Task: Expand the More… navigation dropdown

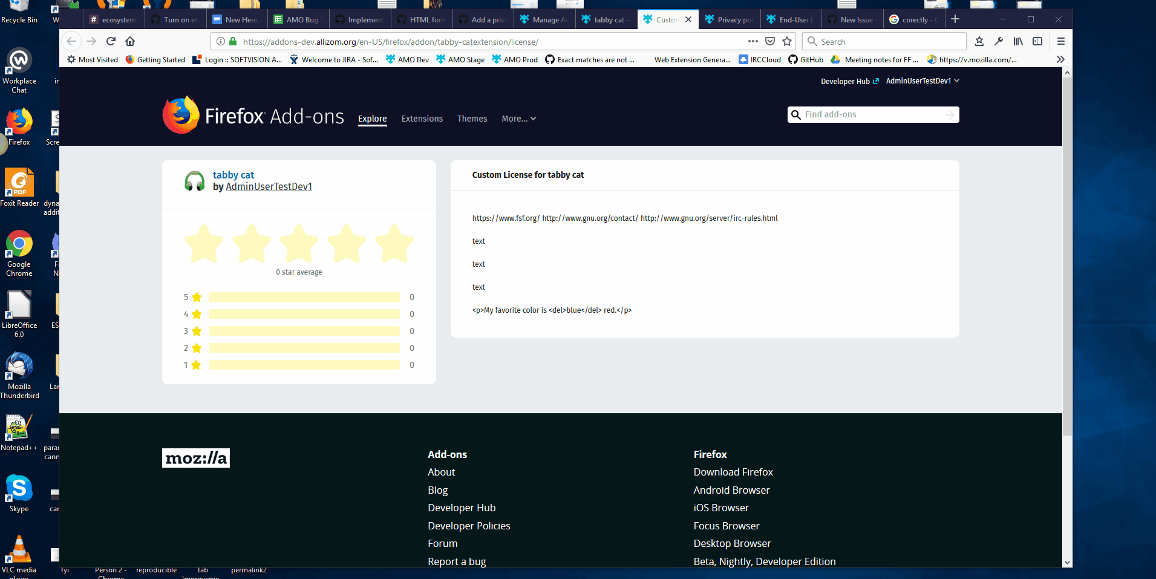Action: pyautogui.click(x=518, y=119)
